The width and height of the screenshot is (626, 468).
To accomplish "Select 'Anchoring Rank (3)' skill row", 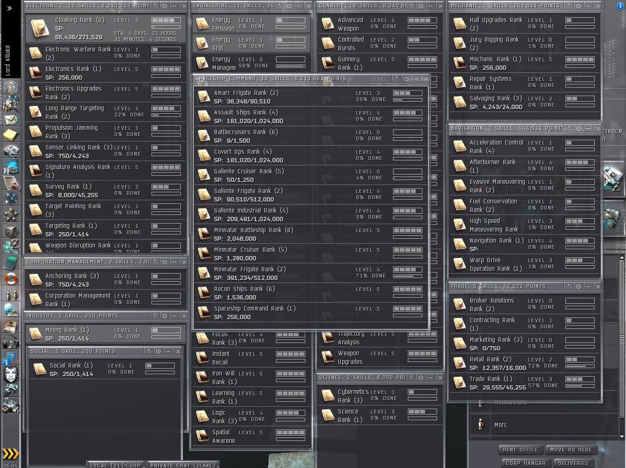I will (105, 280).
